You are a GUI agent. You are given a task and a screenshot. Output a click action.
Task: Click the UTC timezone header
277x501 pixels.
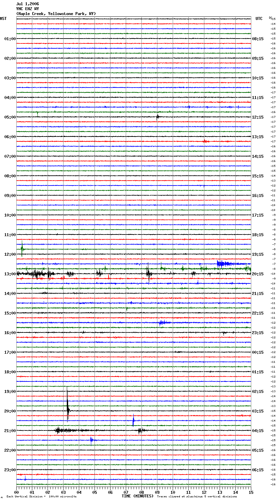[259, 19]
